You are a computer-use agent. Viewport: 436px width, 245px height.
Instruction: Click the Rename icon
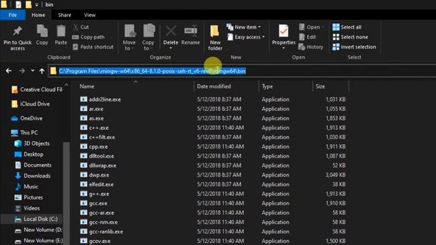(191, 31)
